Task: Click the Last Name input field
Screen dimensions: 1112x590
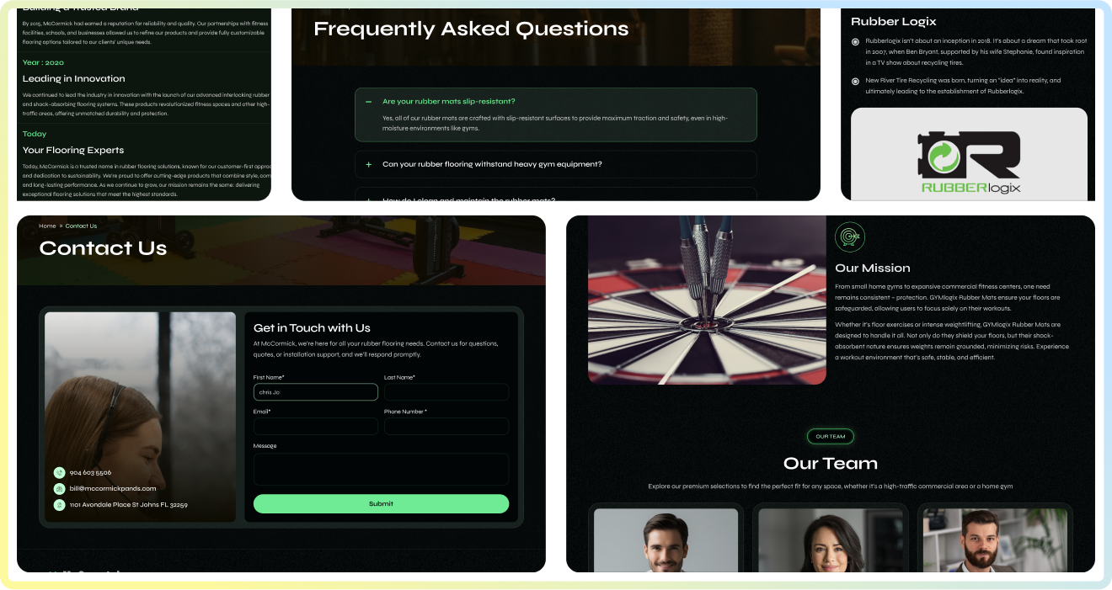Action: point(446,391)
